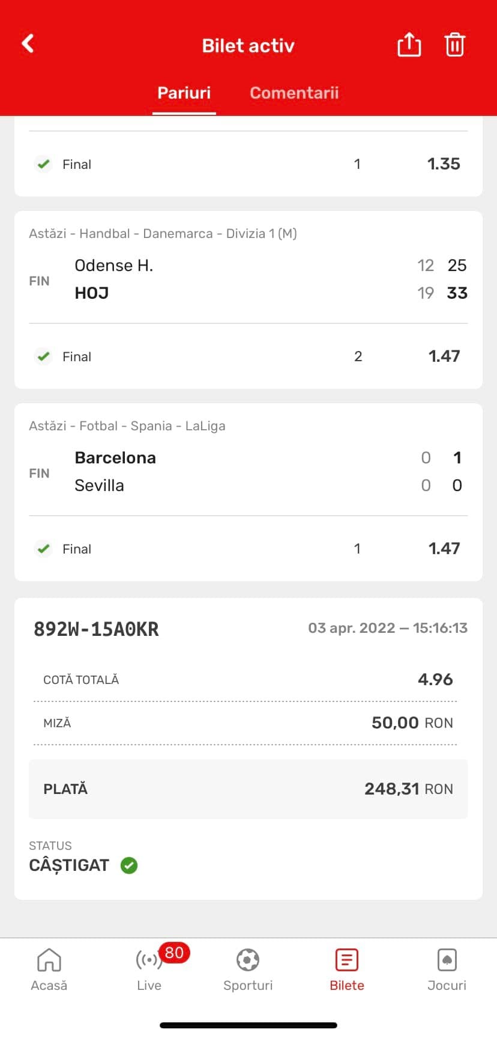
Task: Open the Live section icon
Action: pos(148,960)
